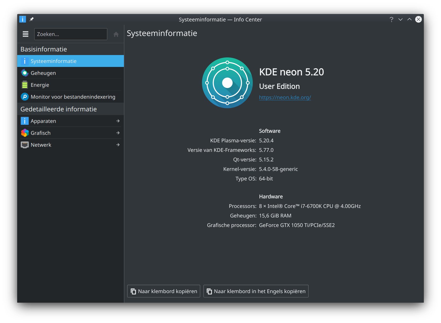Expand the Netwerk arrow

118,145
